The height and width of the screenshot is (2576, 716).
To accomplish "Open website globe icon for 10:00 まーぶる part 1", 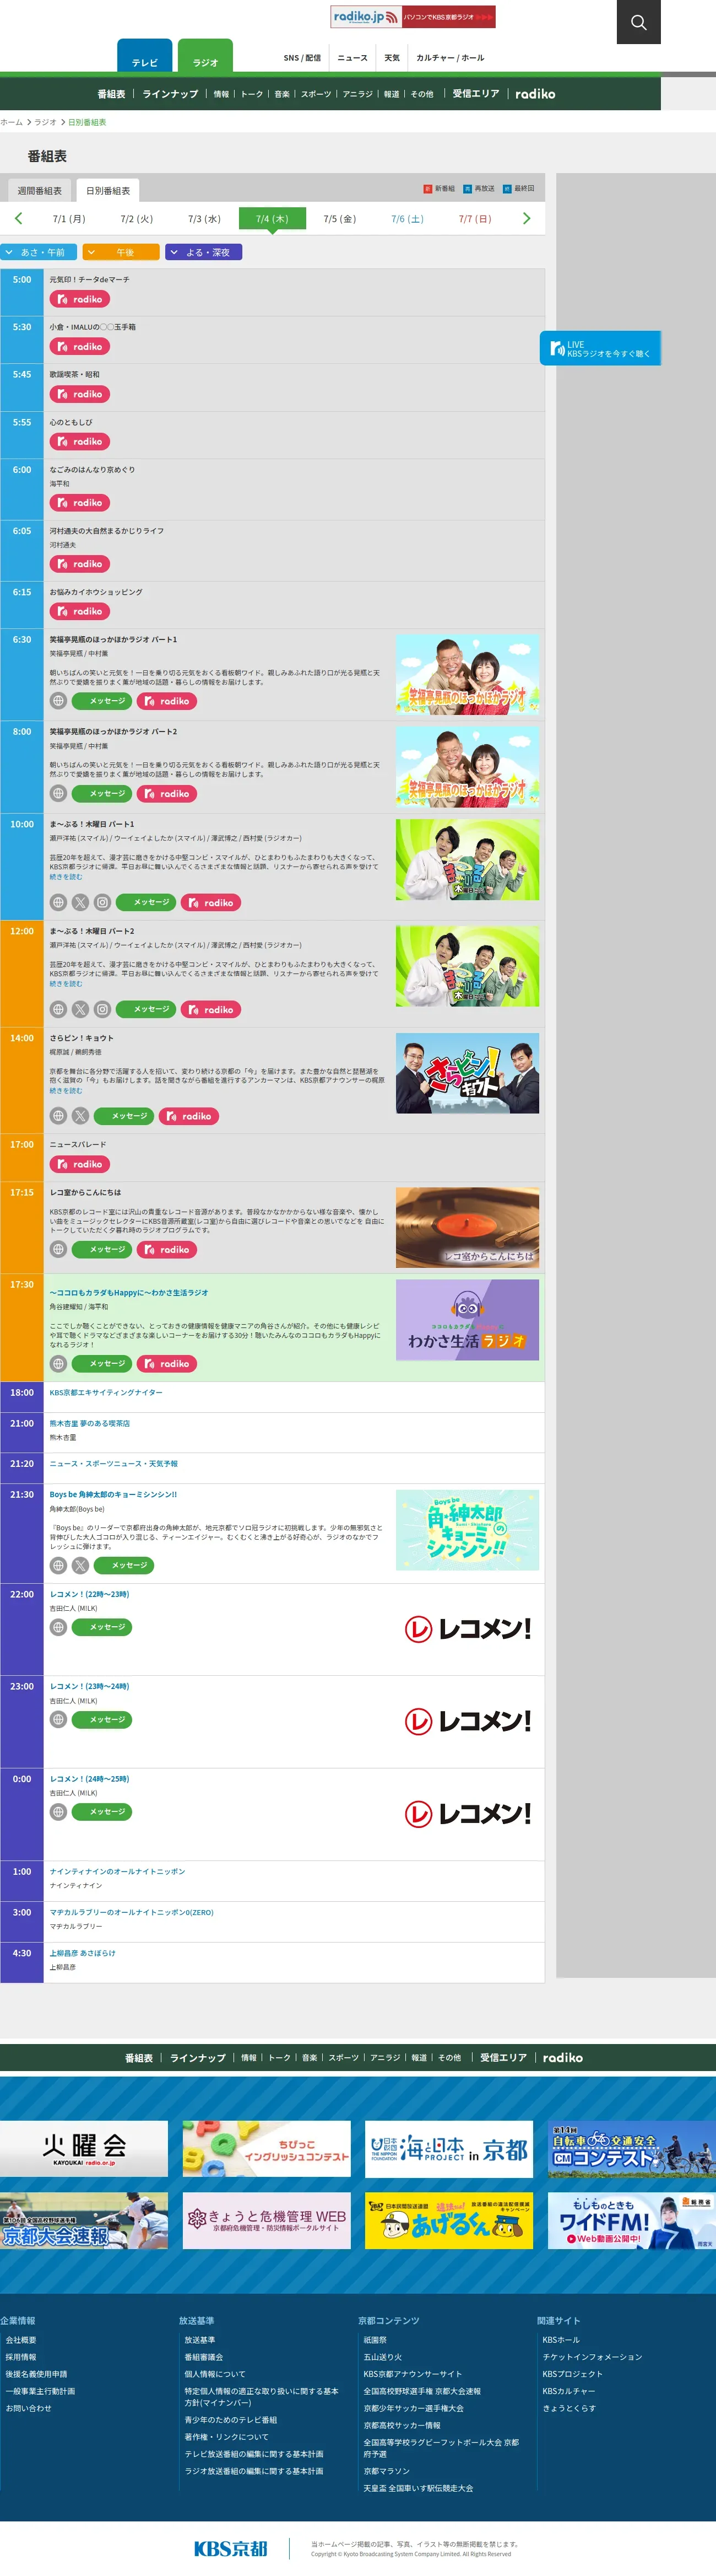I will pos(59,902).
